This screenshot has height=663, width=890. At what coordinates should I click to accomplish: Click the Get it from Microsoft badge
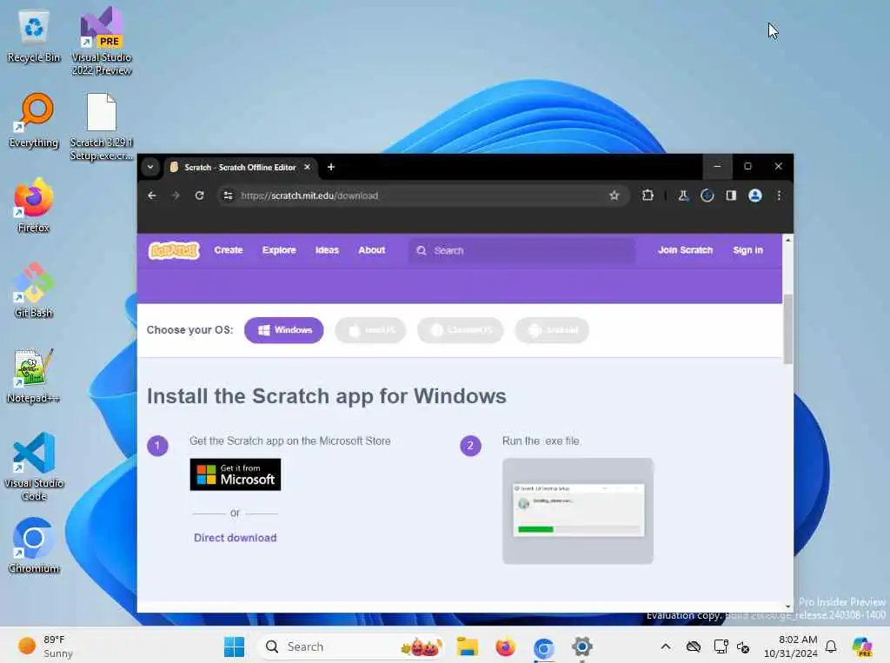tap(235, 474)
